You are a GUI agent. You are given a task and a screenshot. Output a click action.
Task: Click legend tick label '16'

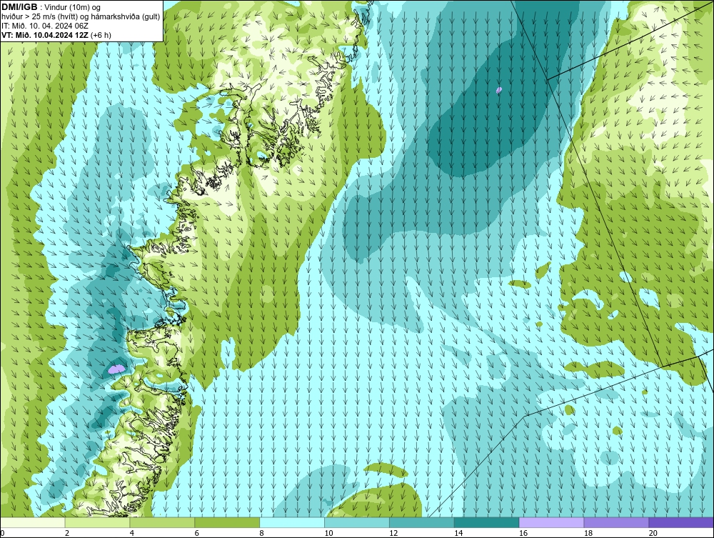(523, 533)
